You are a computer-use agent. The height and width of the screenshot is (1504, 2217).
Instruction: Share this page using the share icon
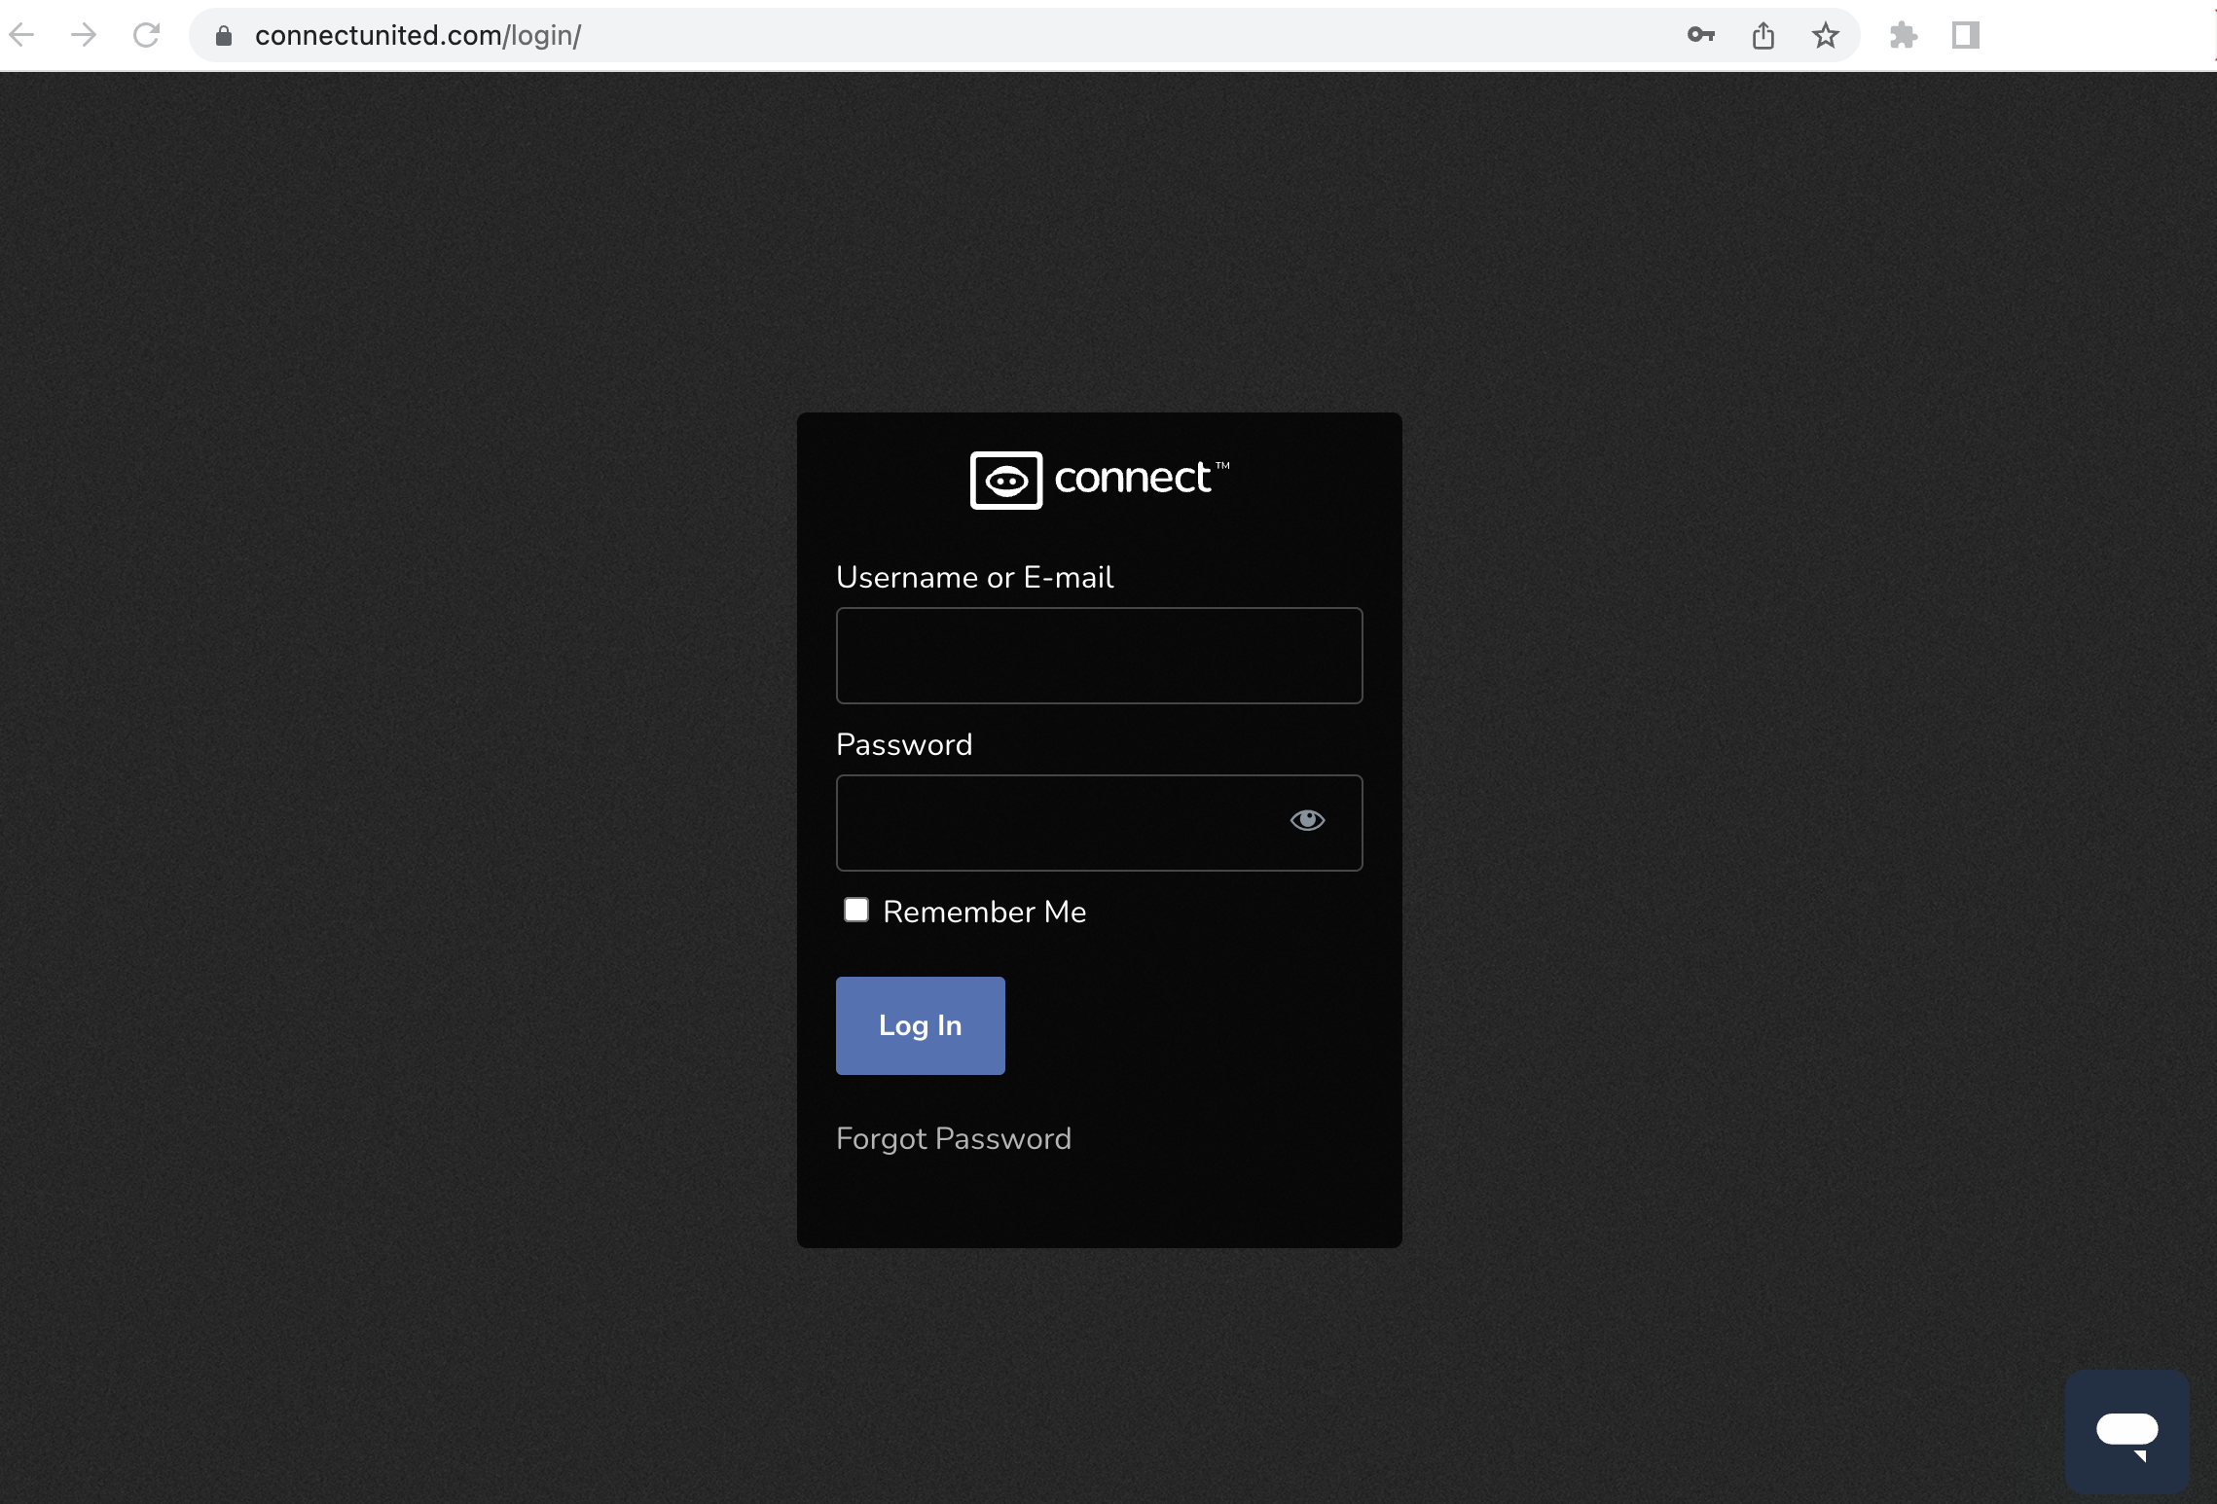(x=1763, y=36)
